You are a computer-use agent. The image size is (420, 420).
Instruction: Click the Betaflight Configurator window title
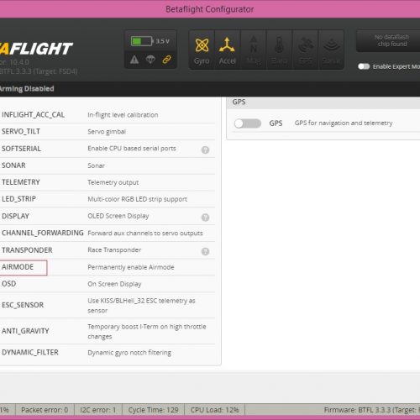coord(210,9)
